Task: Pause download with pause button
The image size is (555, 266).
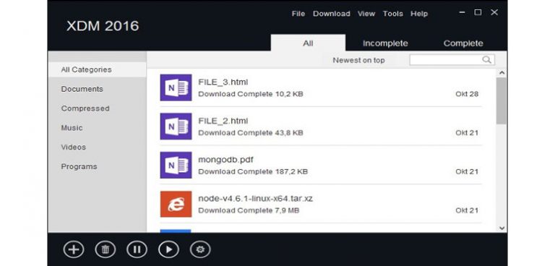Action: [x=137, y=249]
